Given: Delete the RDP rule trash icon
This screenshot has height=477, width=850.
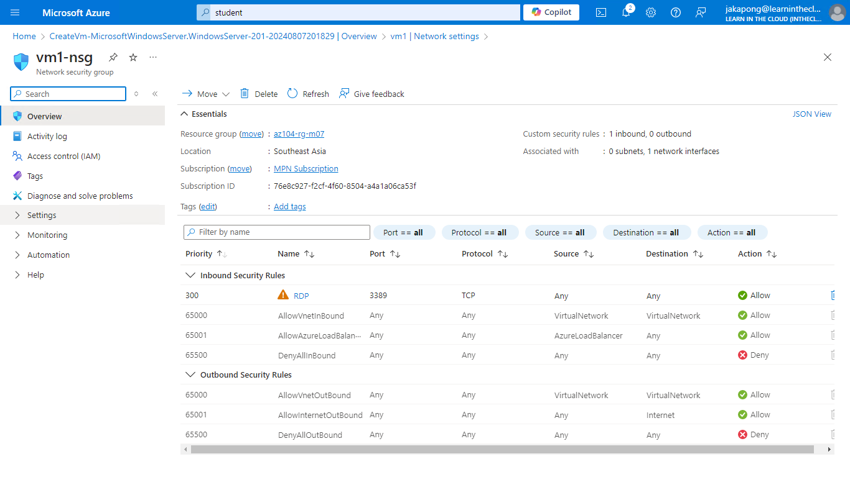Looking at the screenshot, I should tap(833, 296).
